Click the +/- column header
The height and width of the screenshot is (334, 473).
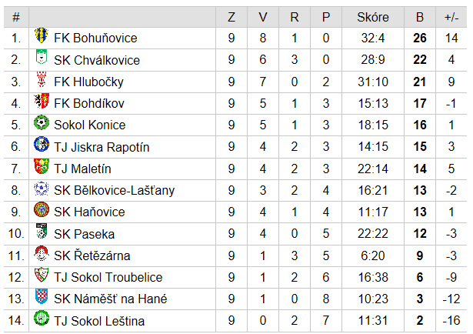451,17
